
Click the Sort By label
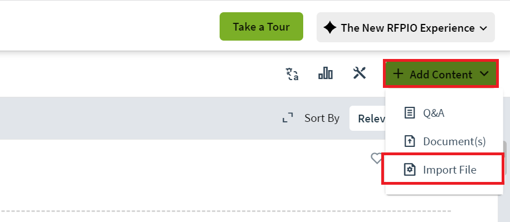(x=322, y=118)
